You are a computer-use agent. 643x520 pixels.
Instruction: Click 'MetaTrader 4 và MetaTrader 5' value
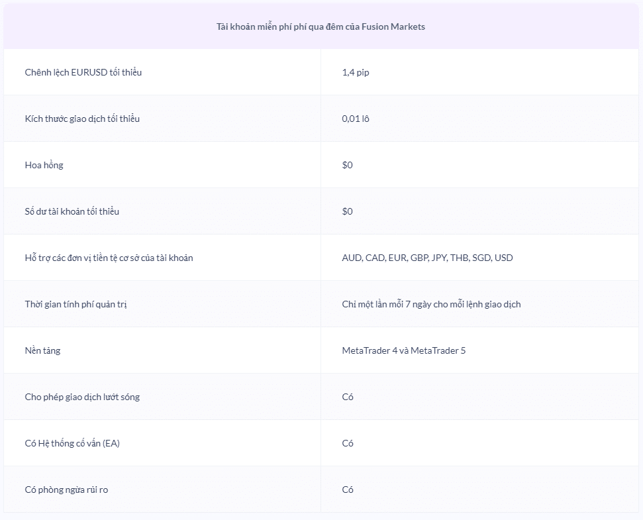[x=403, y=350]
